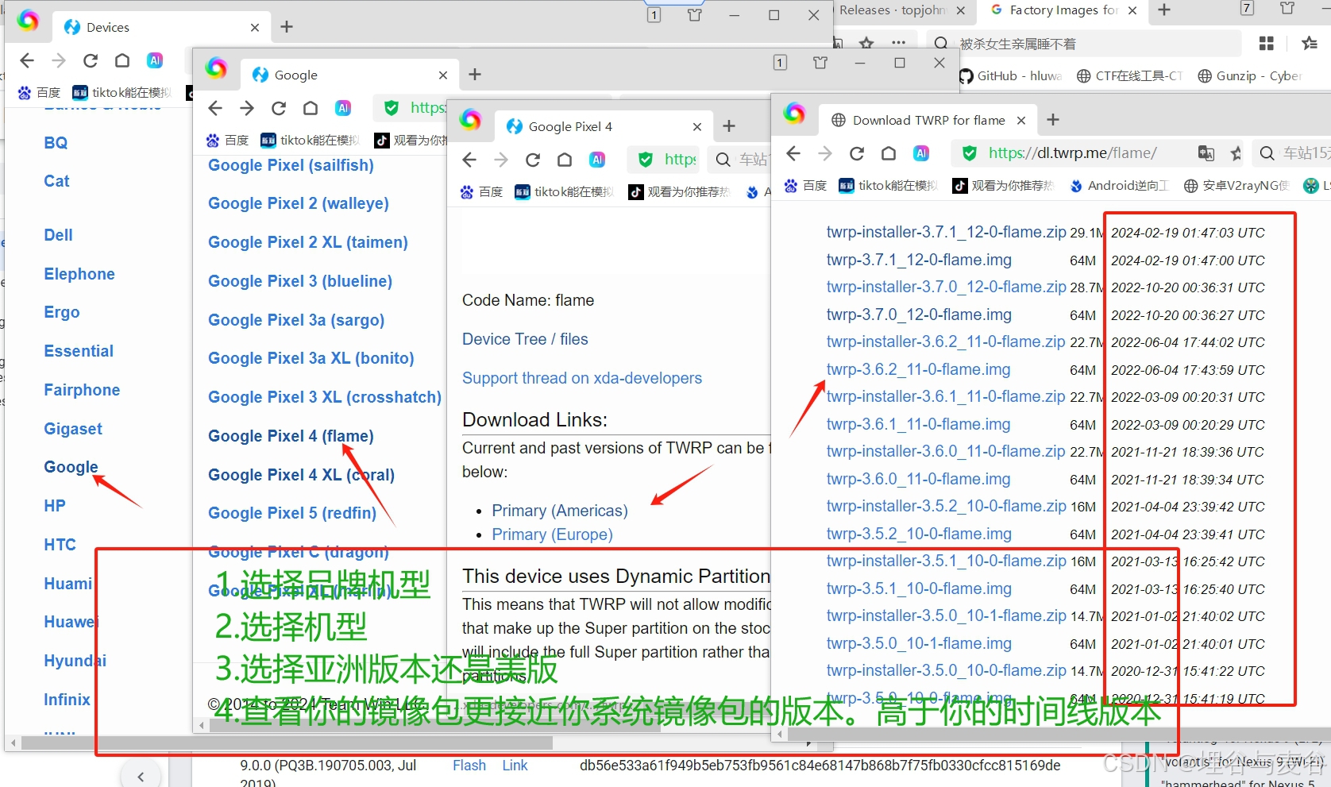Download twrp-3.5.2_10-0-flame.img

919,534
